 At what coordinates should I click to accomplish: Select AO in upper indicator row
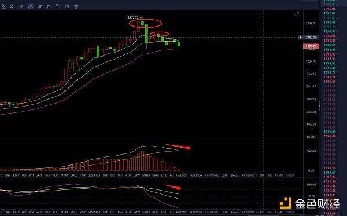coord(172,175)
